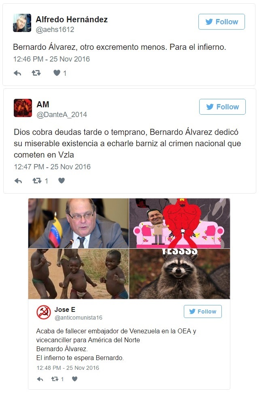Retweet Jose E's tweet
268x401 pixels.
(55, 379)
